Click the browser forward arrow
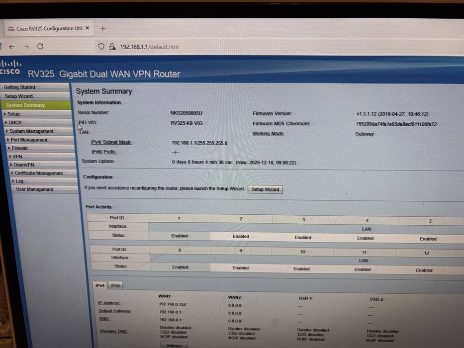The width and height of the screenshot is (464, 348). point(26,47)
